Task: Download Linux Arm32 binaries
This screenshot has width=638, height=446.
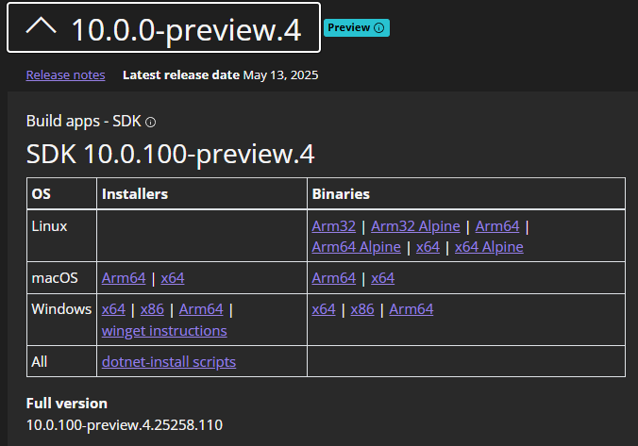Action: (x=335, y=226)
